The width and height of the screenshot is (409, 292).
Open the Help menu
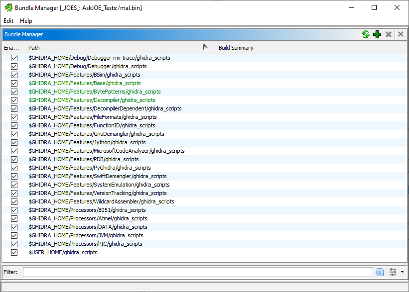tap(26, 21)
